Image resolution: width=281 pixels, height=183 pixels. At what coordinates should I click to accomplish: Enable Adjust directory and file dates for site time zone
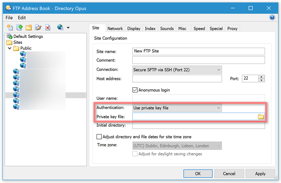(x=99, y=137)
